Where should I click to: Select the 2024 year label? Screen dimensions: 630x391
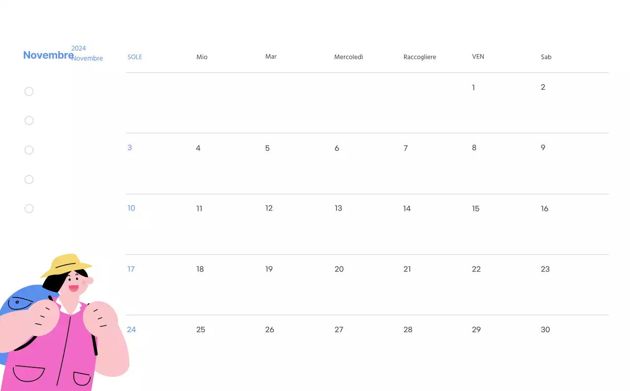[x=79, y=48]
